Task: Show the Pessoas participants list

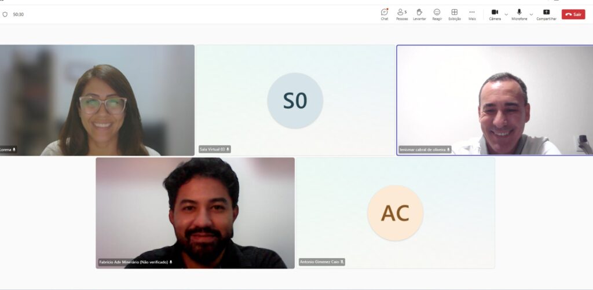Action: pos(402,14)
